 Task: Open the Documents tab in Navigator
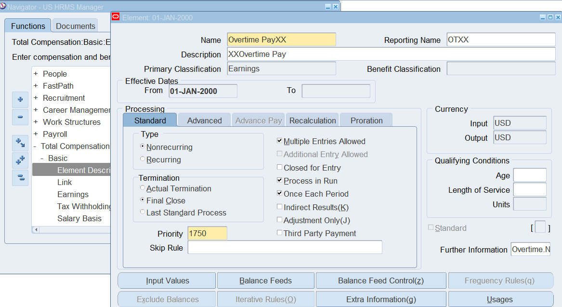coord(76,26)
